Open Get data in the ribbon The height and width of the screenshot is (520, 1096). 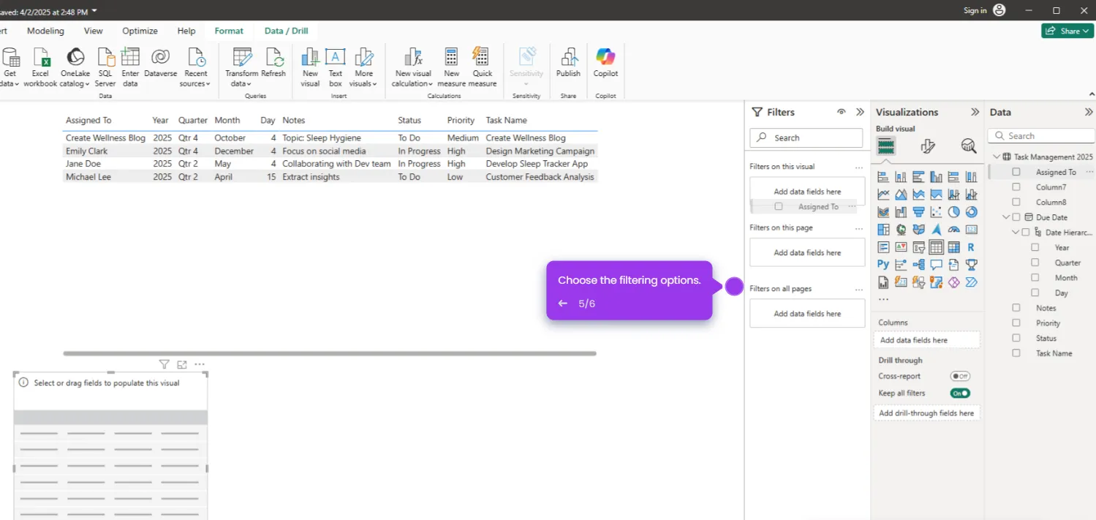tap(10, 67)
